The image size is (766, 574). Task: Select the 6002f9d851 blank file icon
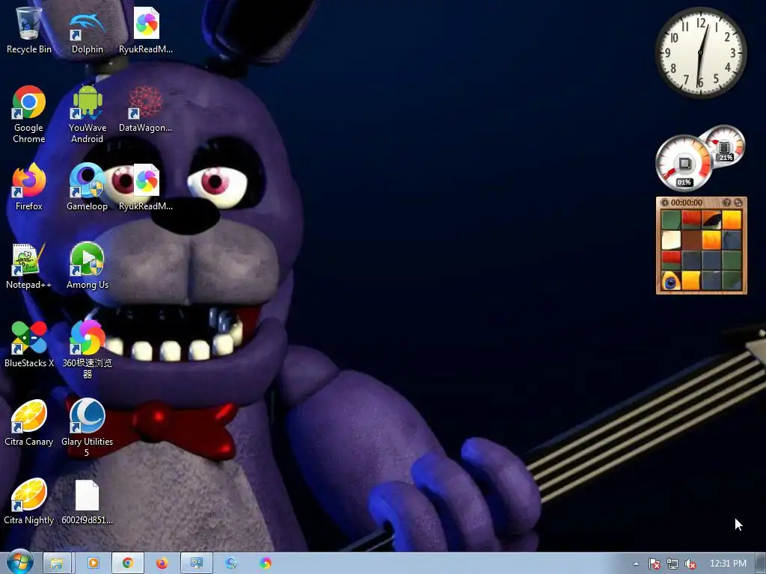(x=87, y=502)
